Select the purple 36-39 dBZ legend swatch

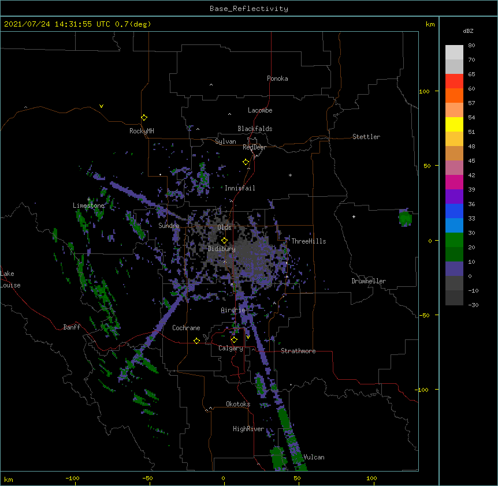pos(454,196)
